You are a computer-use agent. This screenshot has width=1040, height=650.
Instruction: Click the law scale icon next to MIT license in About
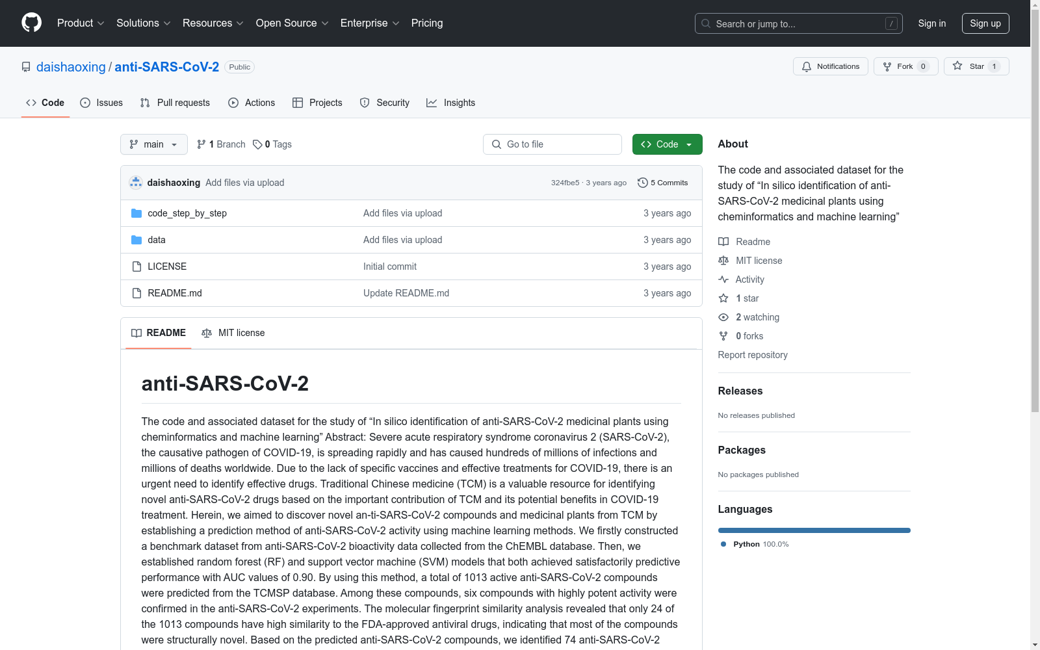[x=723, y=261]
